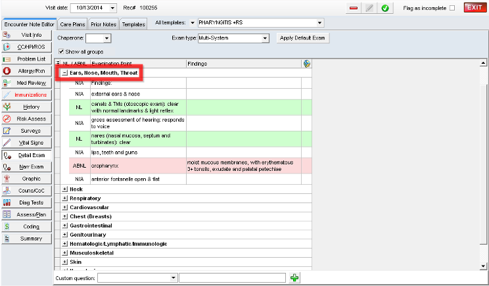The height and width of the screenshot is (286, 489).
Task: Click the red minus delete icon
Action: [354, 8]
